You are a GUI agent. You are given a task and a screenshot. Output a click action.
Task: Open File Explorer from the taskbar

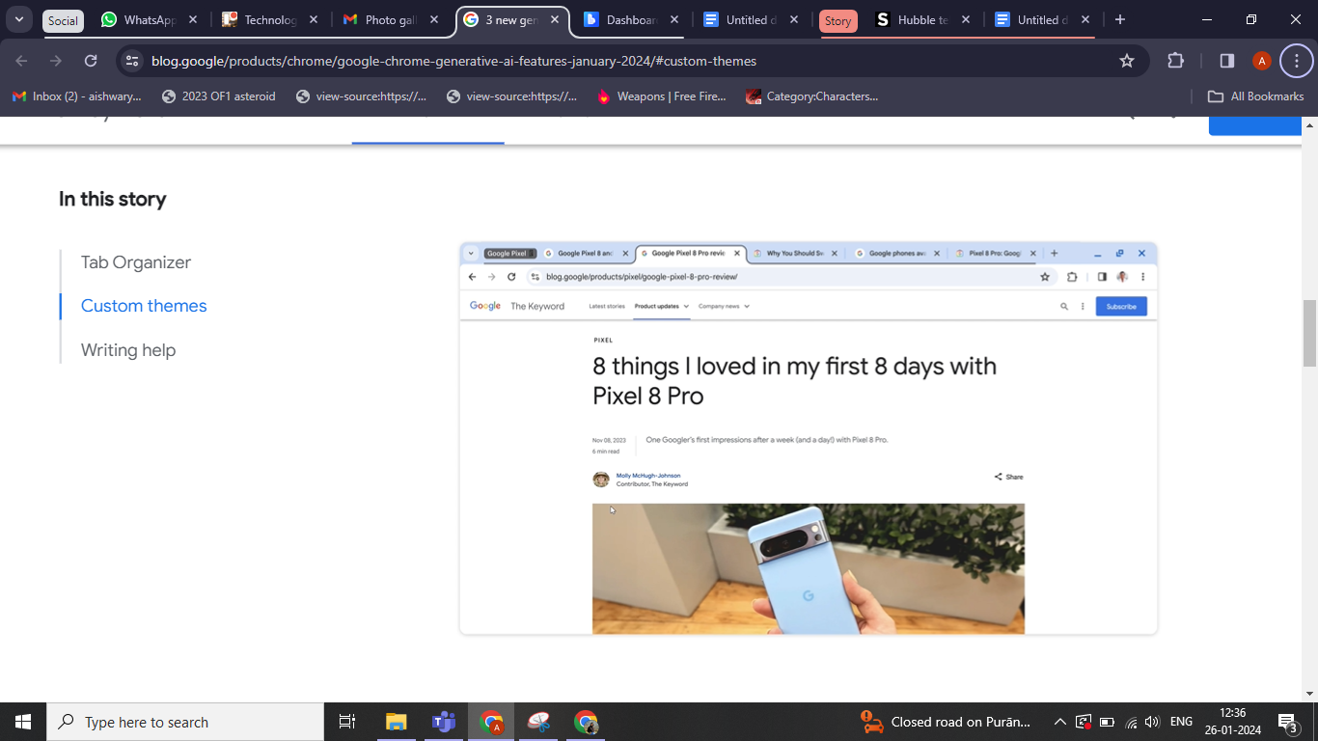click(x=396, y=722)
